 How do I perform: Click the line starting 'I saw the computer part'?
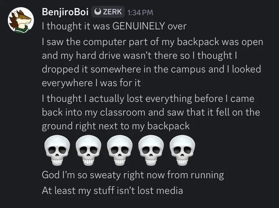pyautogui.click(x=152, y=42)
